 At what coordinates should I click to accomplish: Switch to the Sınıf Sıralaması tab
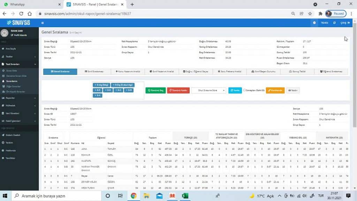(x=94, y=71)
